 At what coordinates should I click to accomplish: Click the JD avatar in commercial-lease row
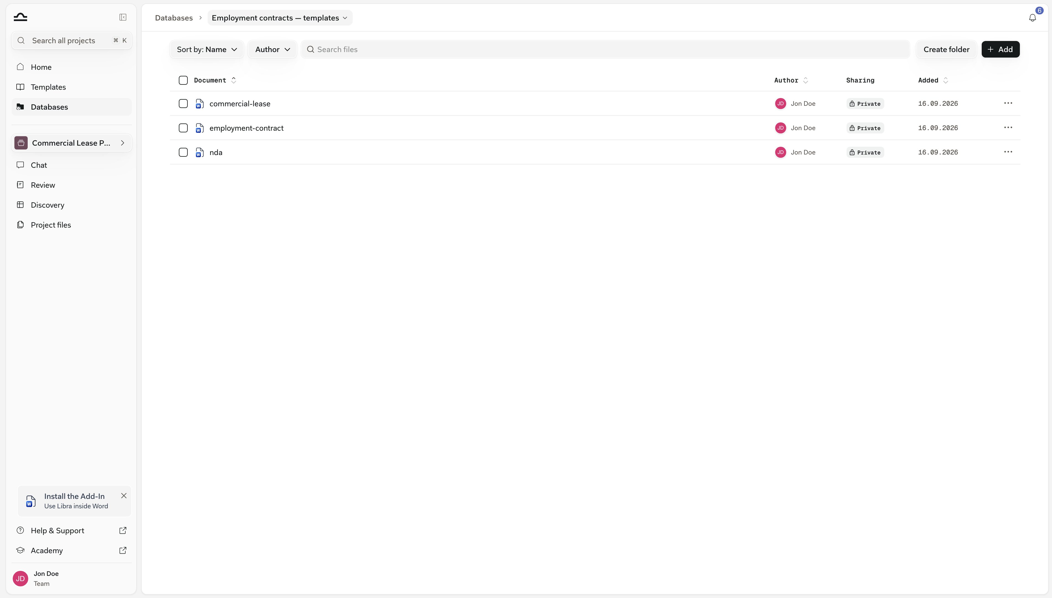coord(780,104)
